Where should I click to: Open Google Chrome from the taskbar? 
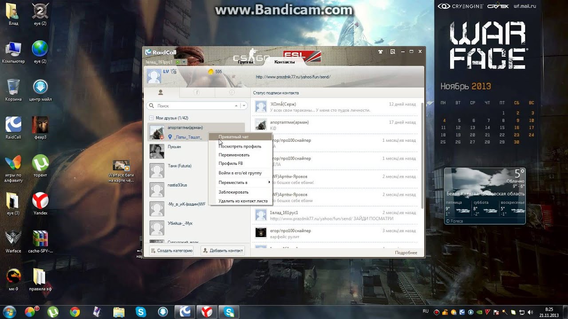point(75,311)
